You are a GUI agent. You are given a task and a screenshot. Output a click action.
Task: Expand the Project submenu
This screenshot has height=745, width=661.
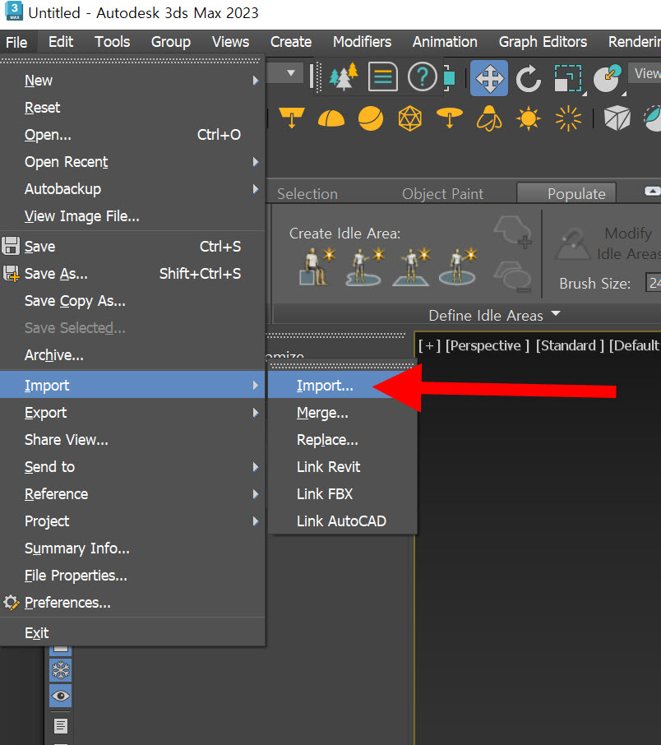pos(132,521)
